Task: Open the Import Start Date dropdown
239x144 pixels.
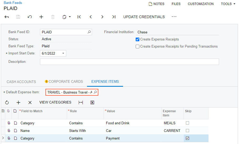Action: pyautogui.click(x=63, y=54)
